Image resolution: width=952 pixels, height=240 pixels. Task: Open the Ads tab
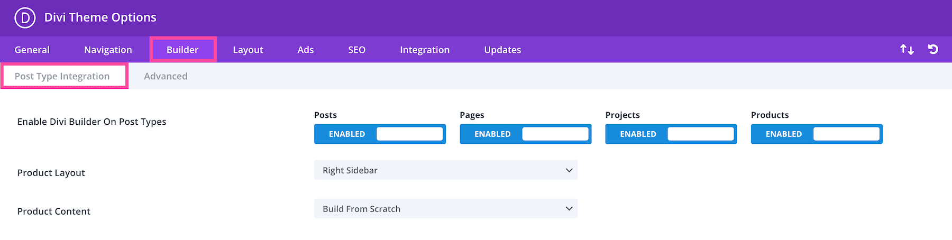click(306, 50)
